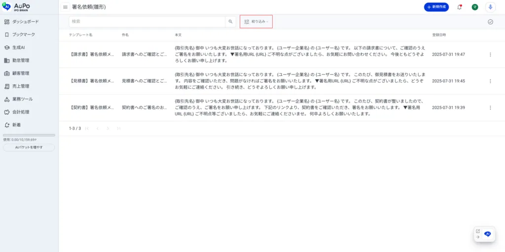This screenshot has width=505, height=252.
Task: Click subject 請求書へのご確認とご…
Action: pos(144,54)
